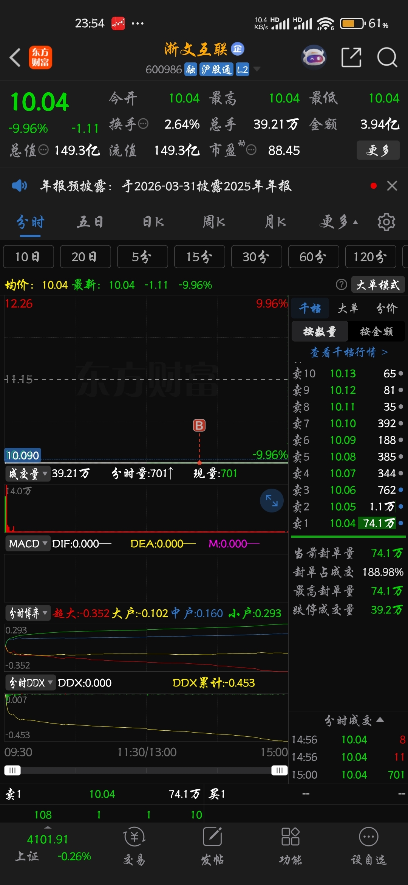
Task: Select 5分 period button
Action: [142, 256]
